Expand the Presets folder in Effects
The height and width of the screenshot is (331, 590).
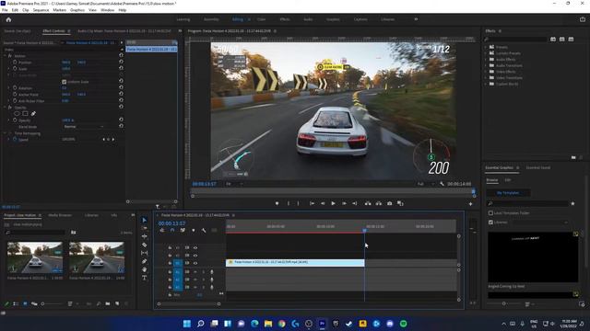[486, 47]
